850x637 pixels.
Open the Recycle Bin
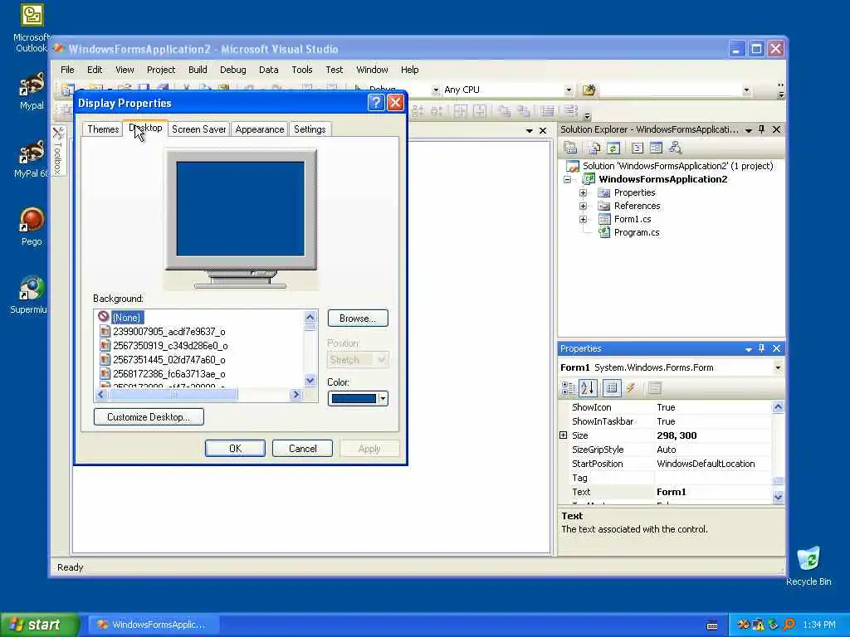click(x=808, y=566)
